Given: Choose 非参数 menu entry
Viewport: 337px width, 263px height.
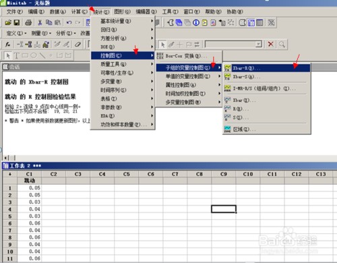Looking at the screenshot, I should pos(123,107).
